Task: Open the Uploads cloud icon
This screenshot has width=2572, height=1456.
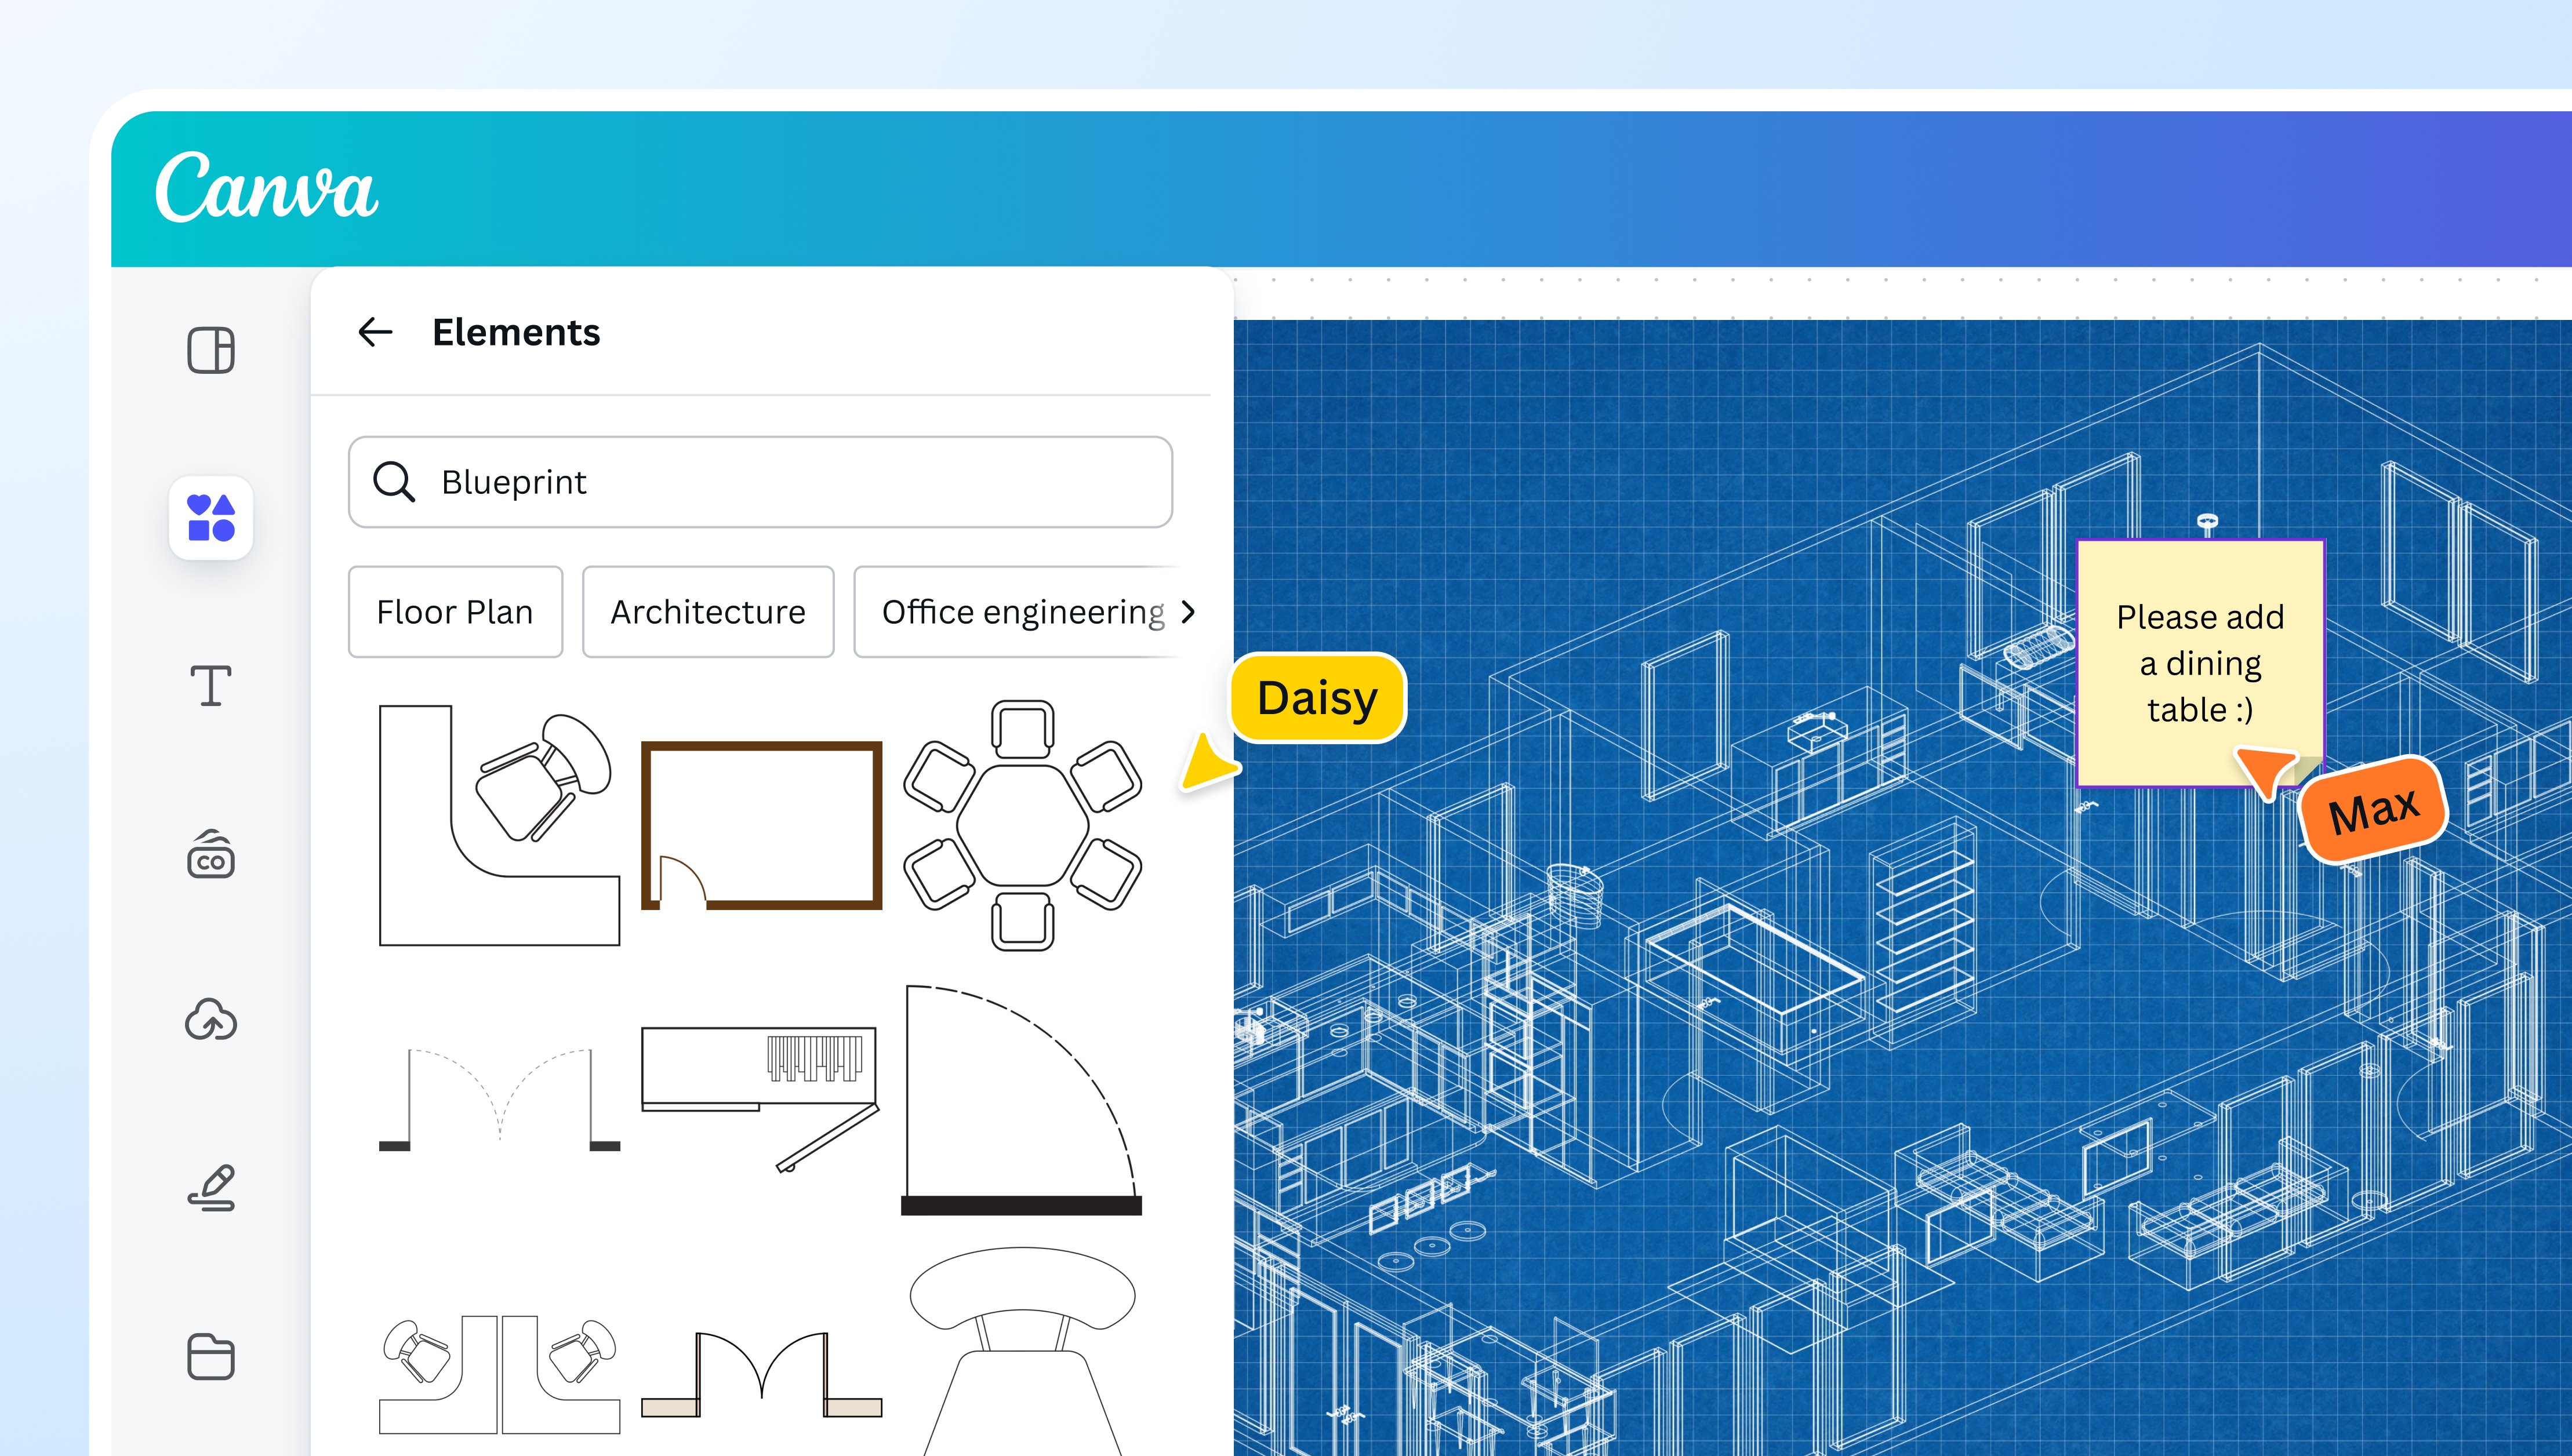Action: tap(211, 1020)
